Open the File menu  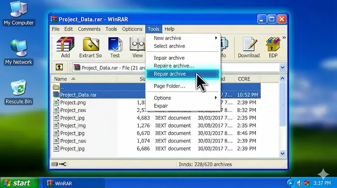(56, 29)
